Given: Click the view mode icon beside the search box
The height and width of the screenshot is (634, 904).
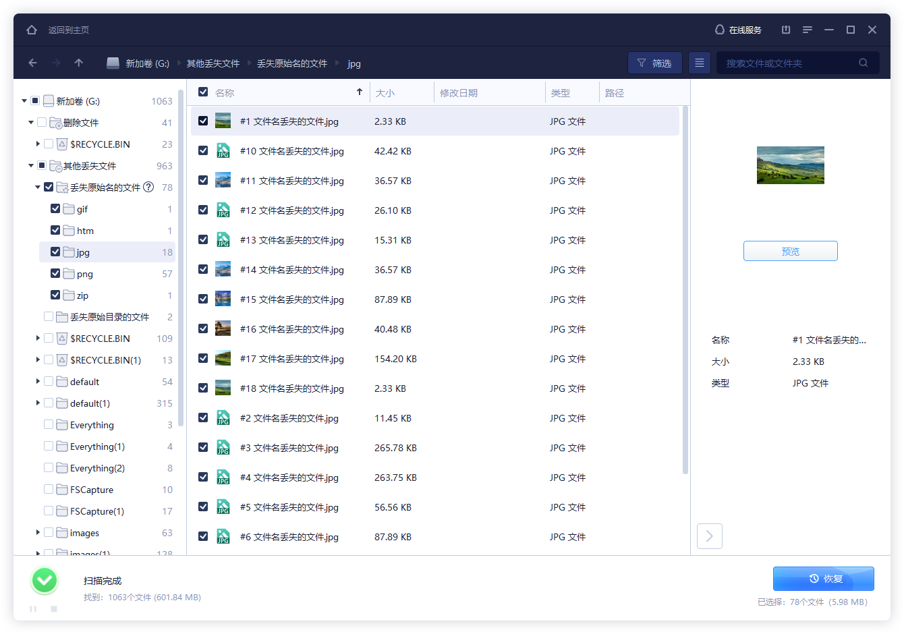Looking at the screenshot, I should [699, 62].
